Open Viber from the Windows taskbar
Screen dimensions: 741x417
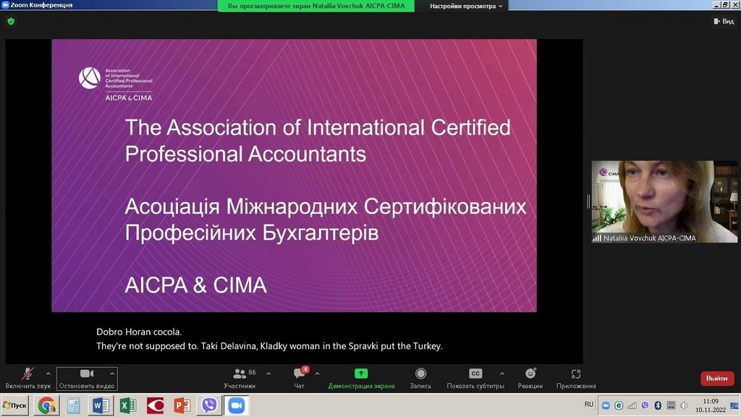click(209, 405)
